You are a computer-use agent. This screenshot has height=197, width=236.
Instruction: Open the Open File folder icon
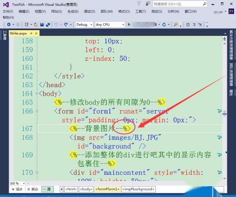pyautogui.click(x=36, y=25)
